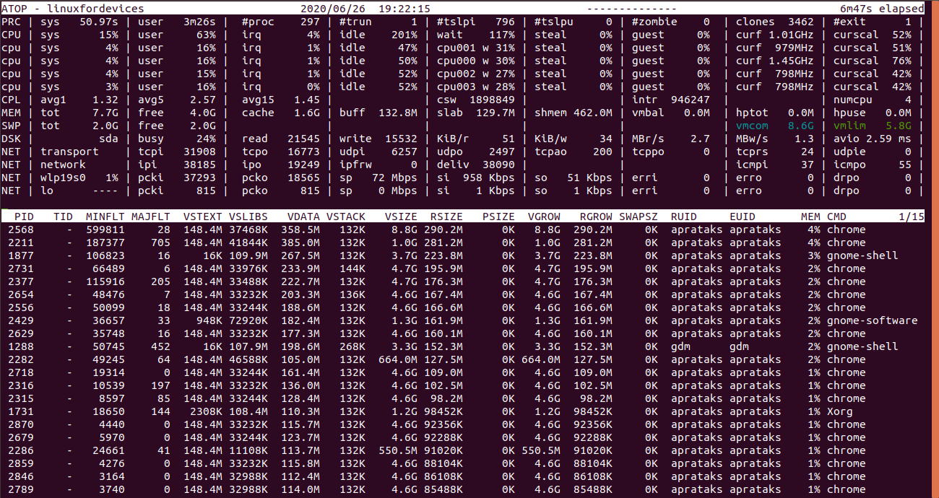Click the Xorg command name
The image size is (939, 498).
[x=840, y=411]
